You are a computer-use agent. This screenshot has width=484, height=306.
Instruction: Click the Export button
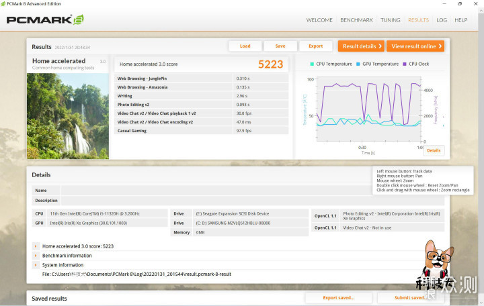pyautogui.click(x=315, y=46)
